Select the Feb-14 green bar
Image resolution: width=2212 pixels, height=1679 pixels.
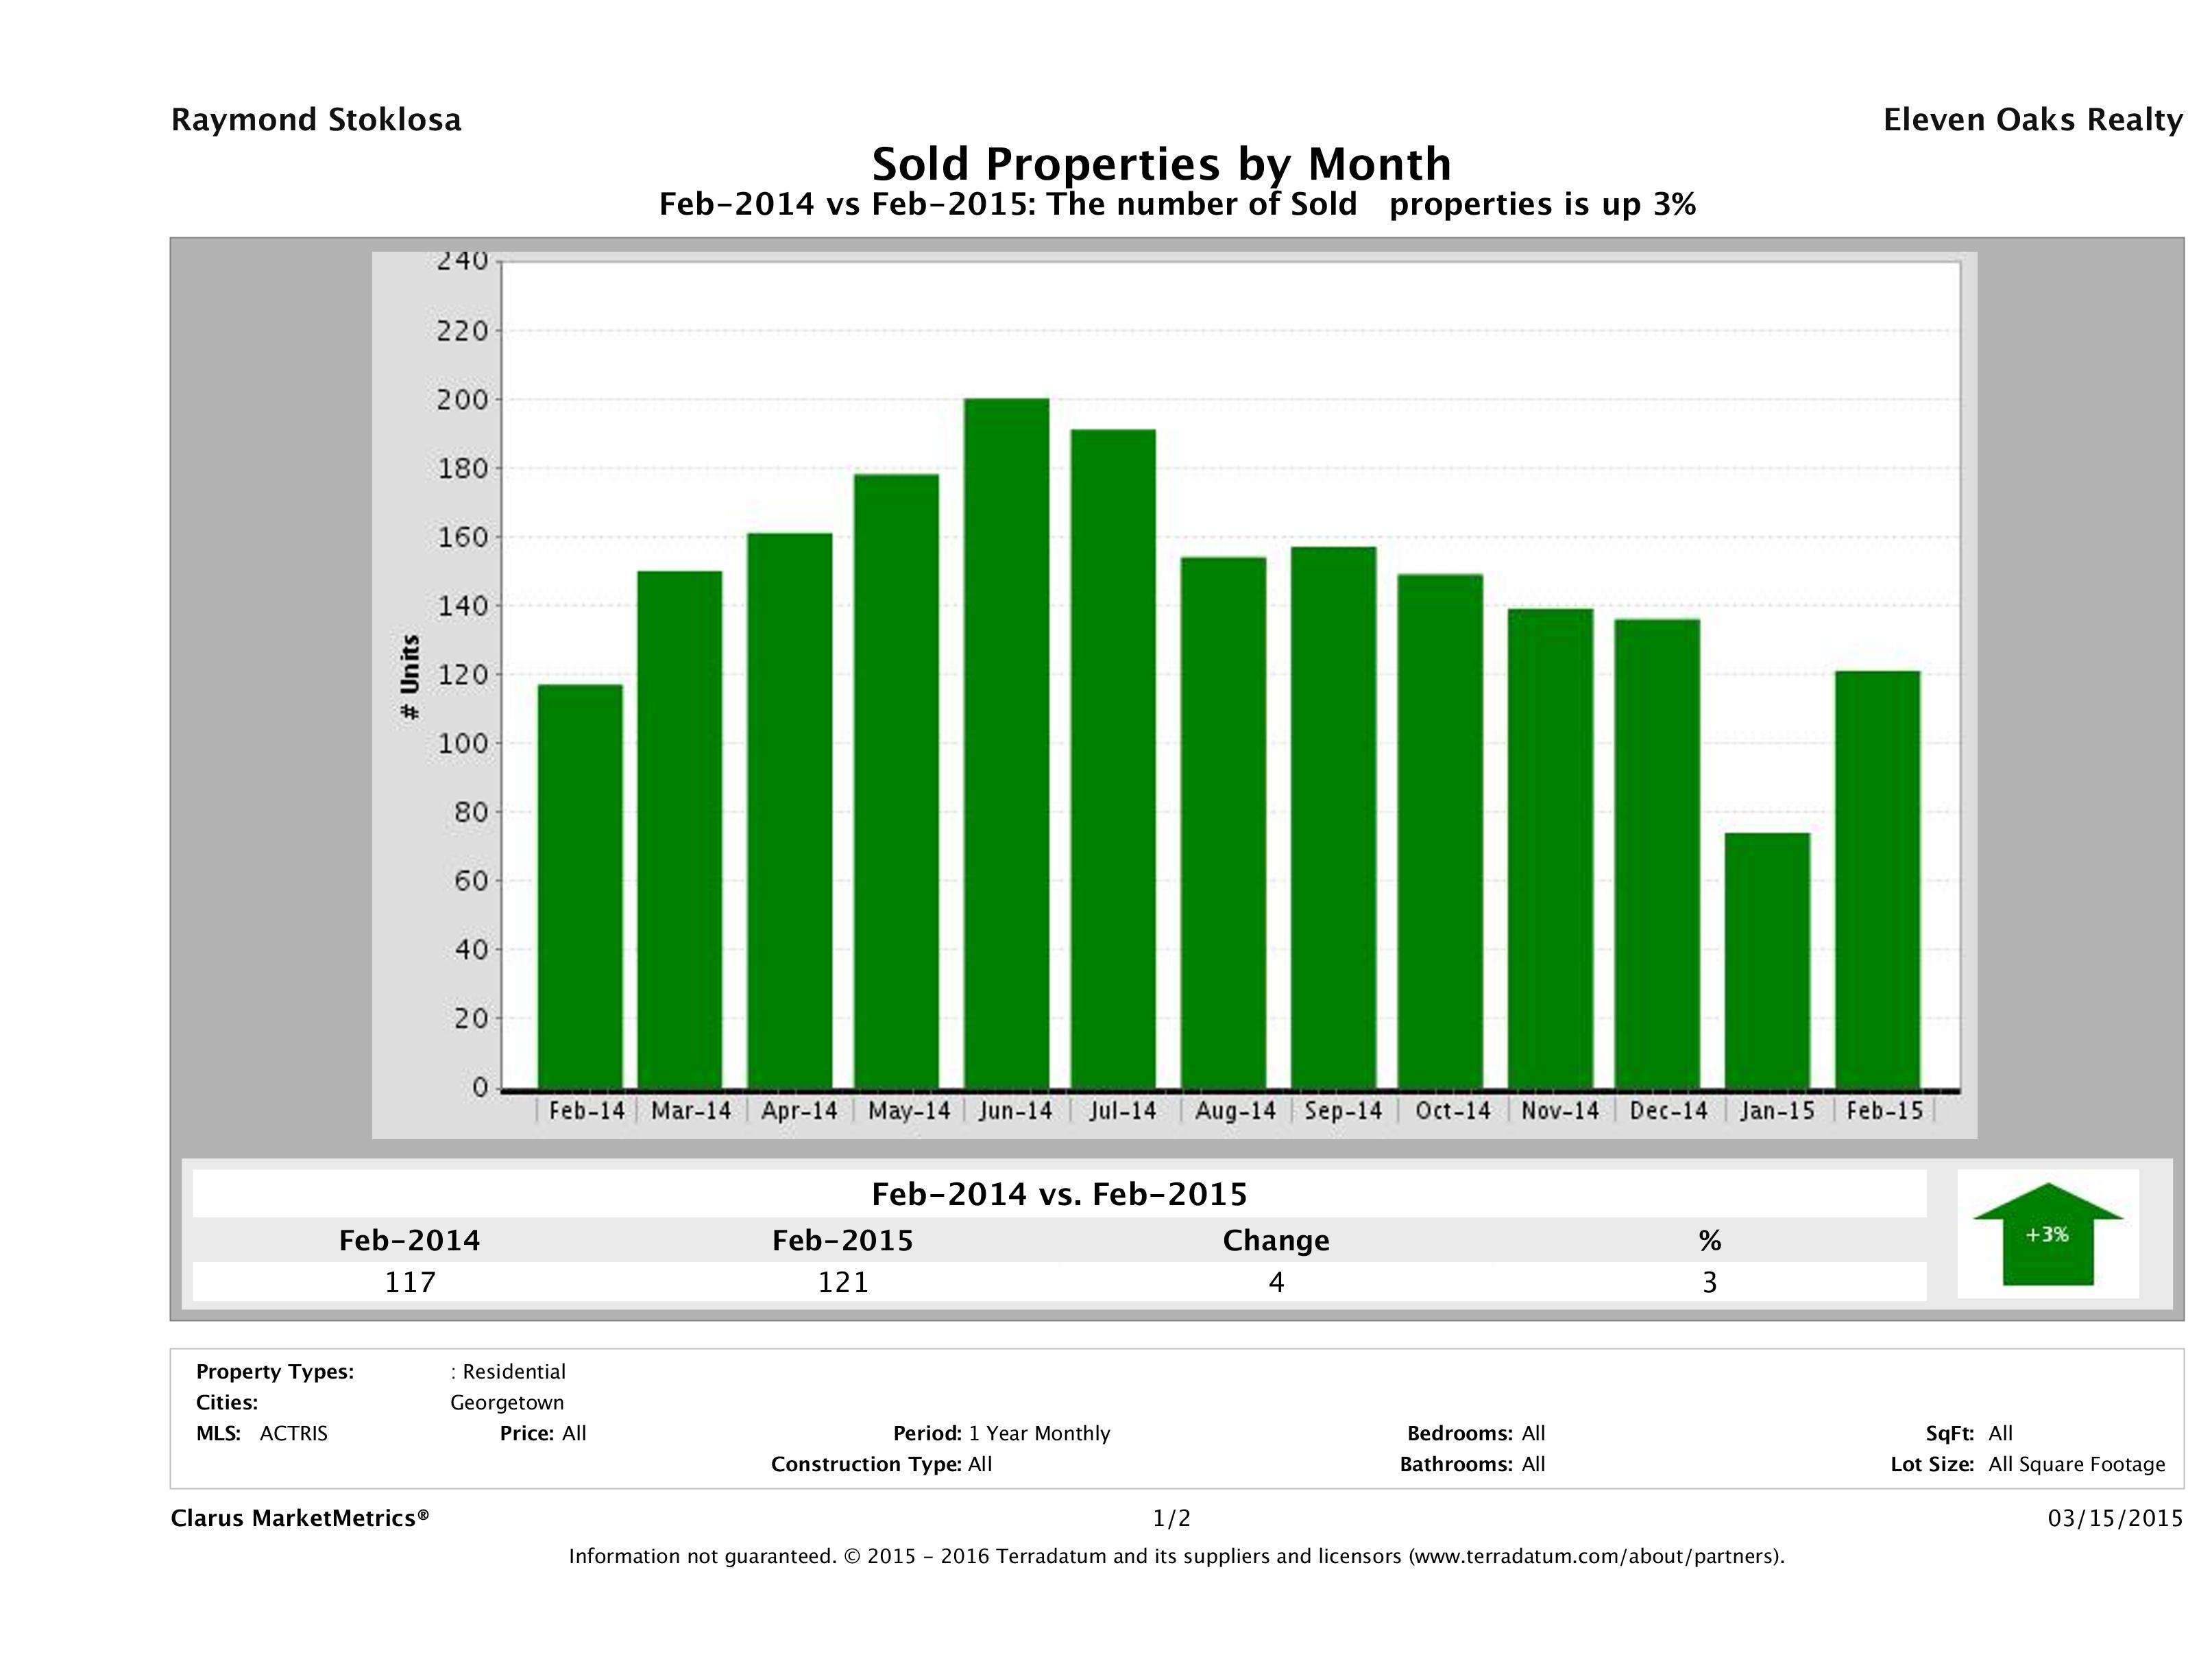tap(580, 885)
